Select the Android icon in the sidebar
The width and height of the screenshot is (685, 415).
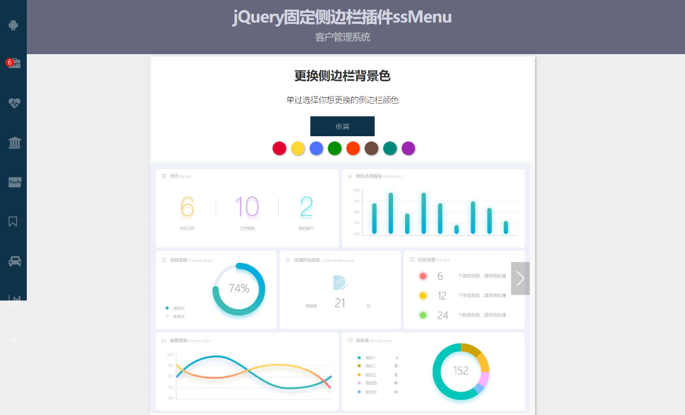point(13,26)
